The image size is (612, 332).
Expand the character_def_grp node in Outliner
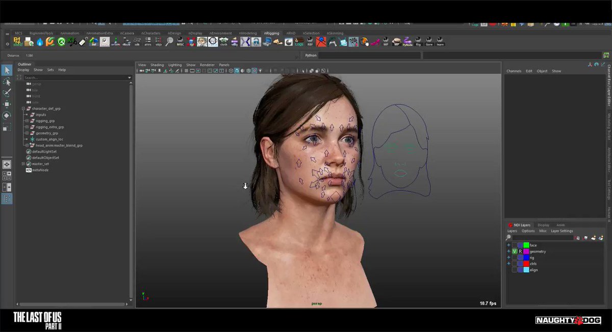(23, 109)
